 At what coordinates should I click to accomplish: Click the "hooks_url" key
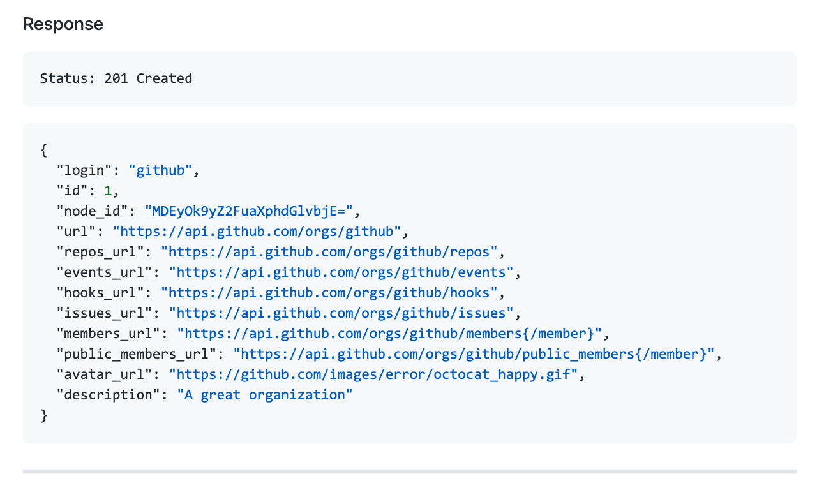coord(100,293)
